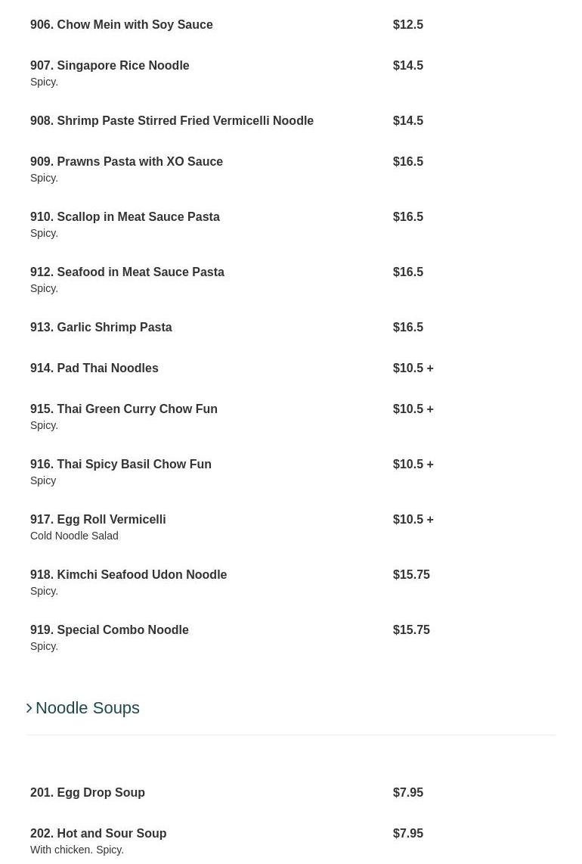Screen dimensions: 582x864
Task: Open 907. Singapore Rice Noodle item
Action: 110,66
